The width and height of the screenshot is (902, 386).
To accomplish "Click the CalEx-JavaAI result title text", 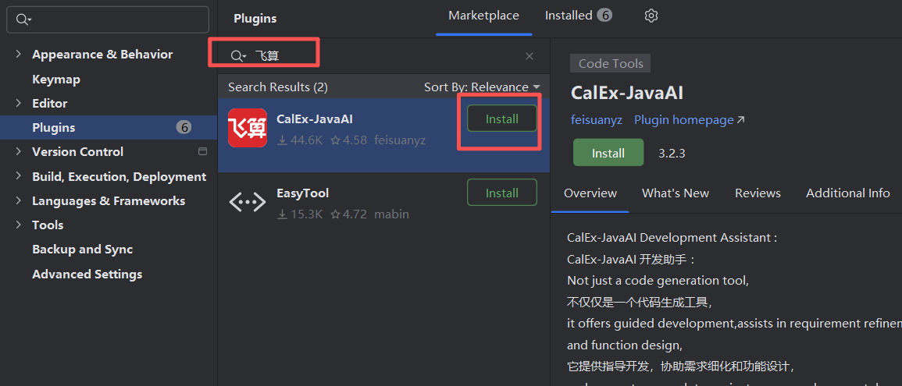I will pyautogui.click(x=315, y=119).
